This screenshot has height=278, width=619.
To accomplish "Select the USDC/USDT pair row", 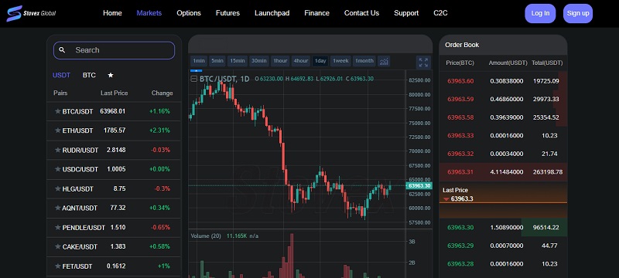I will point(114,169).
